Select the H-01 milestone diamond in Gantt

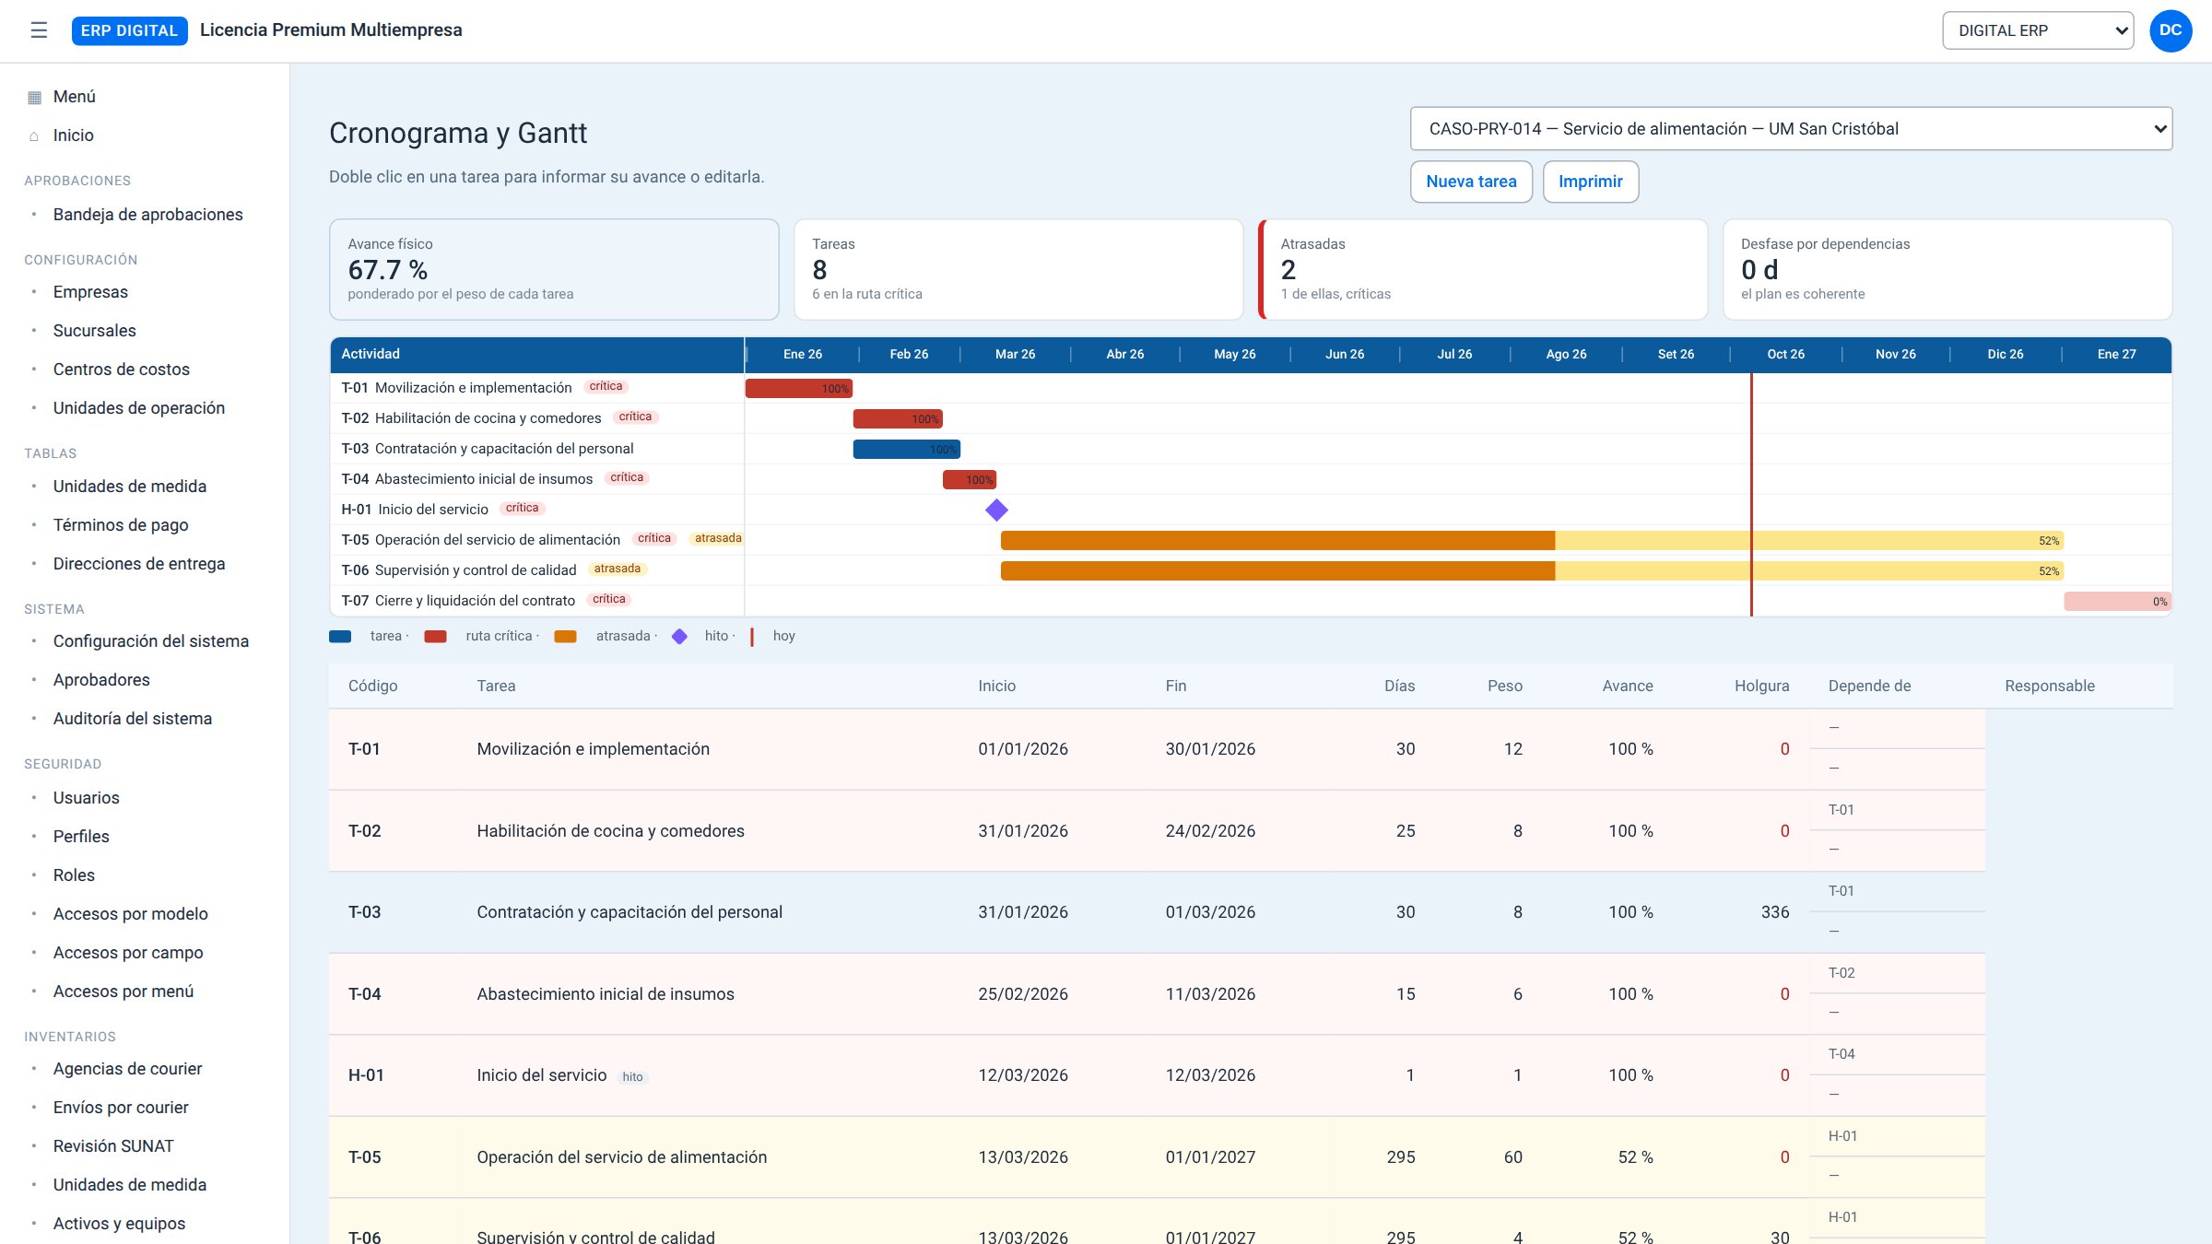pyautogui.click(x=996, y=510)
